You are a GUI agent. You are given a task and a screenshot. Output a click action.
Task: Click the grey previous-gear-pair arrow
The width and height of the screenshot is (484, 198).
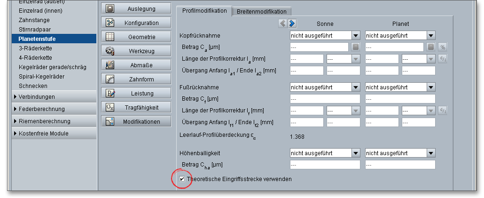(282, 23)
